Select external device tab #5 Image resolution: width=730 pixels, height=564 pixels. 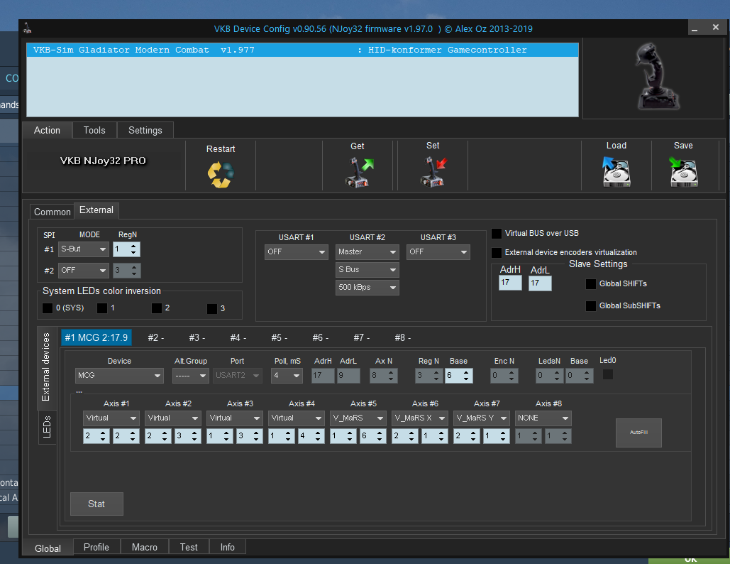279,337
